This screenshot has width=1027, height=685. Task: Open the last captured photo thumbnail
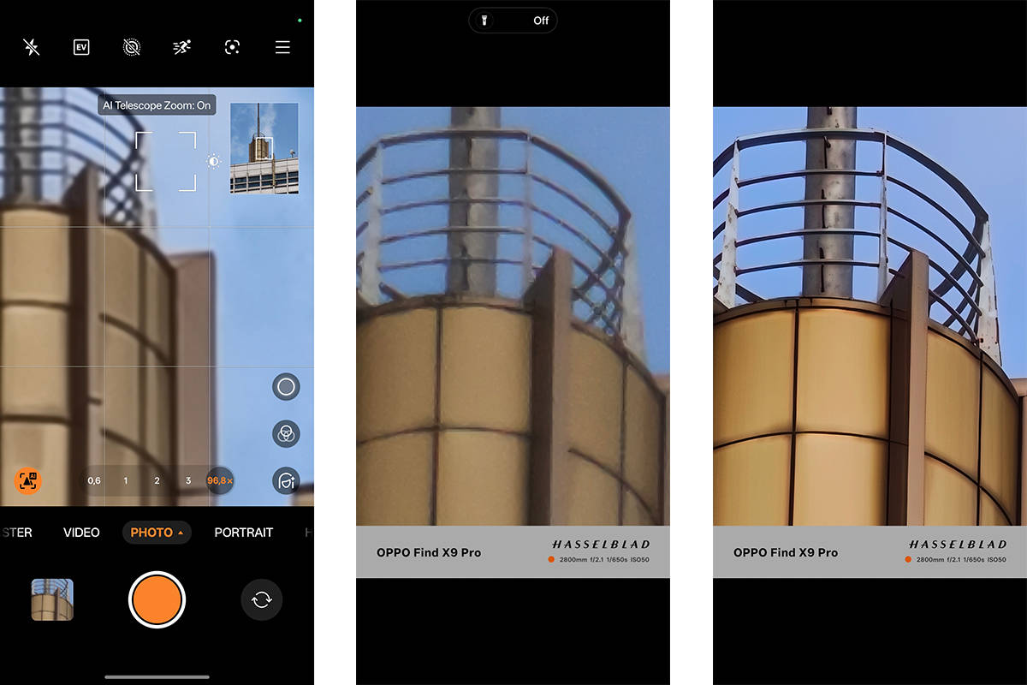click(52, 599)
